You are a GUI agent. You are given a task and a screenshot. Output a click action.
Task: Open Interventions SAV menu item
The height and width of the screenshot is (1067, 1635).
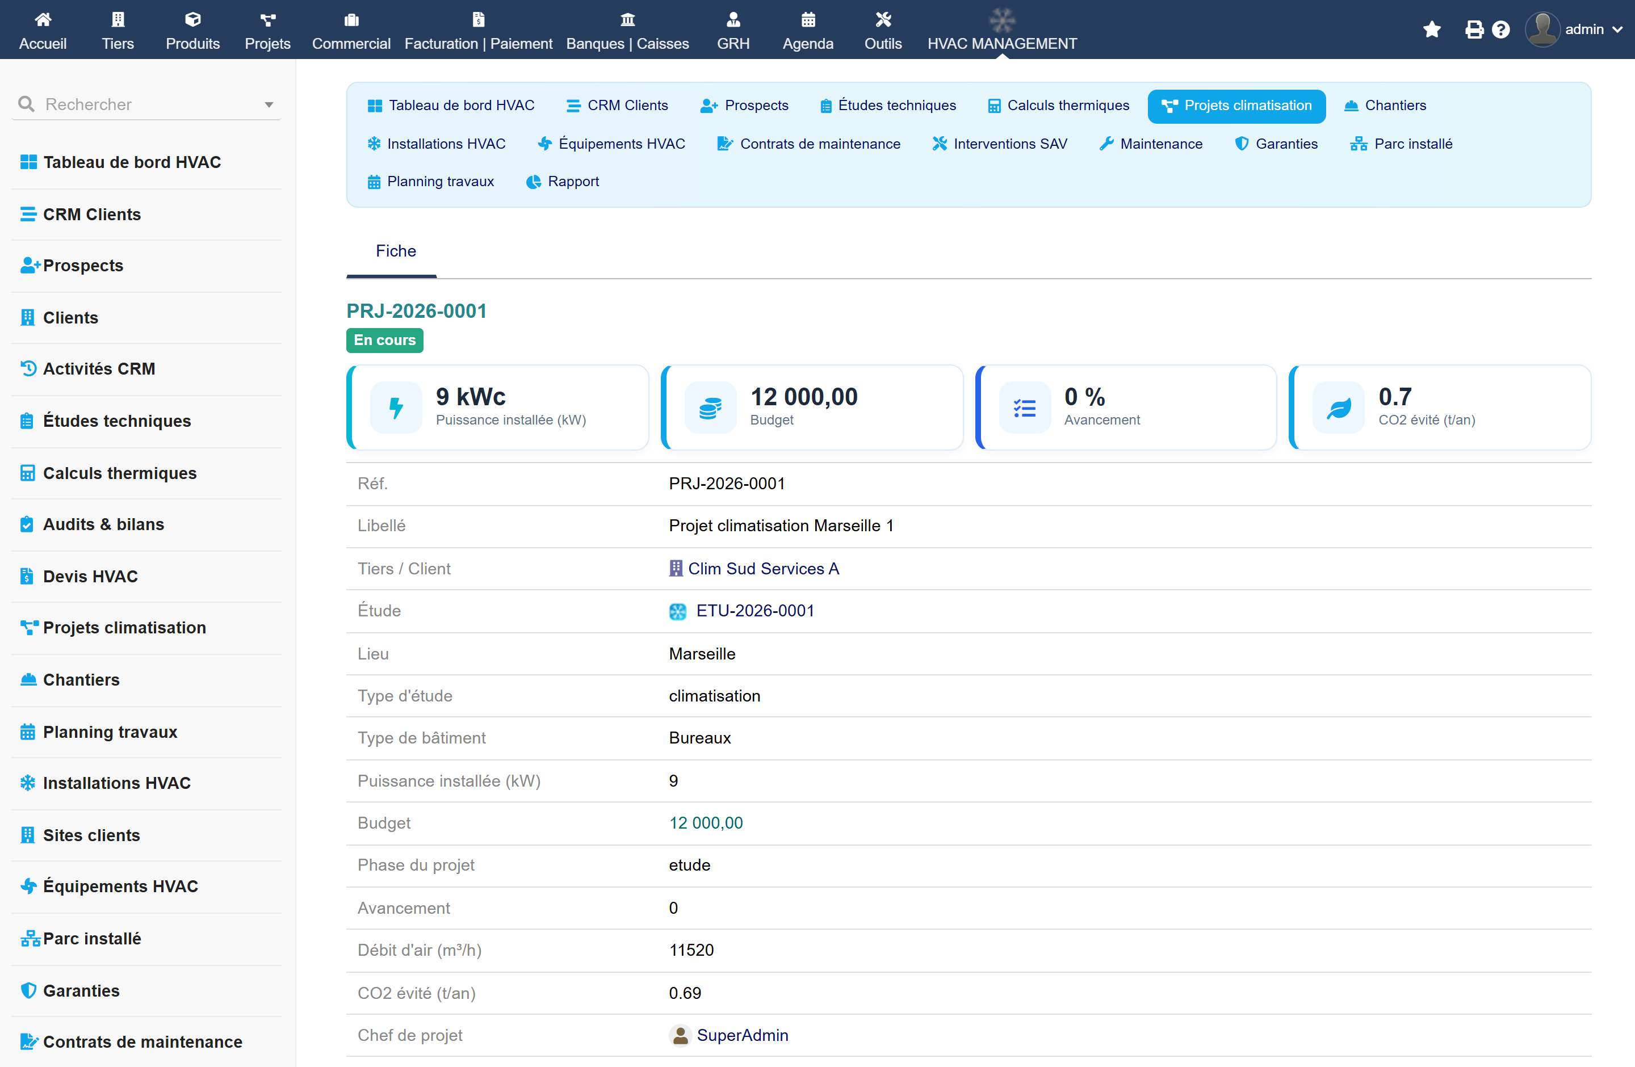pos(1000,144)
